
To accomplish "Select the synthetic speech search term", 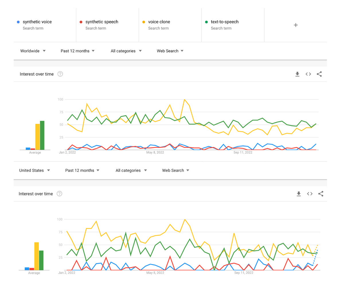I will pyautogui.click(x=108, y=25).
